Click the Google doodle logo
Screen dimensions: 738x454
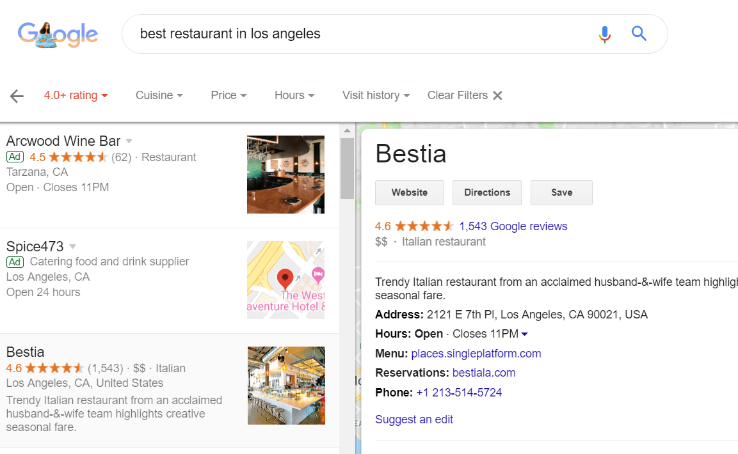click(58, 35)
